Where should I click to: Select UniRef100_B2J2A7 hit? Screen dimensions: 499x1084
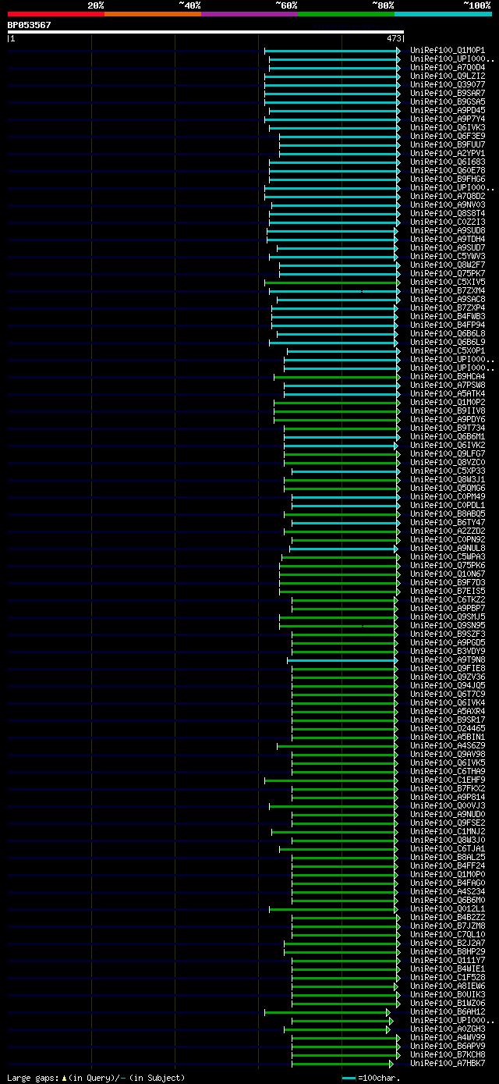[448, 944]
